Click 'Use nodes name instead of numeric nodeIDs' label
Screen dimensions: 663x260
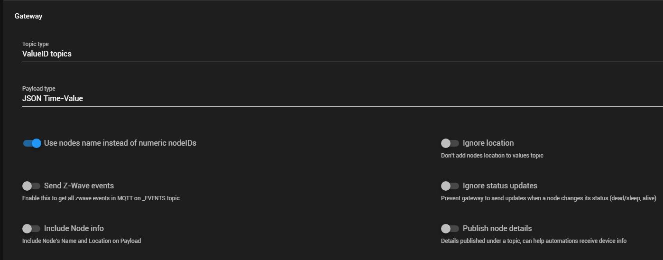pyautogui.click(x=120, y=143)
